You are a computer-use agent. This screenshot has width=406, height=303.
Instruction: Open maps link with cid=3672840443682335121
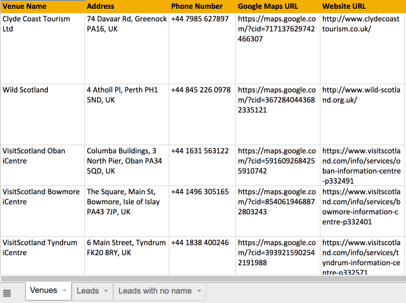click(x=276, y=100)
